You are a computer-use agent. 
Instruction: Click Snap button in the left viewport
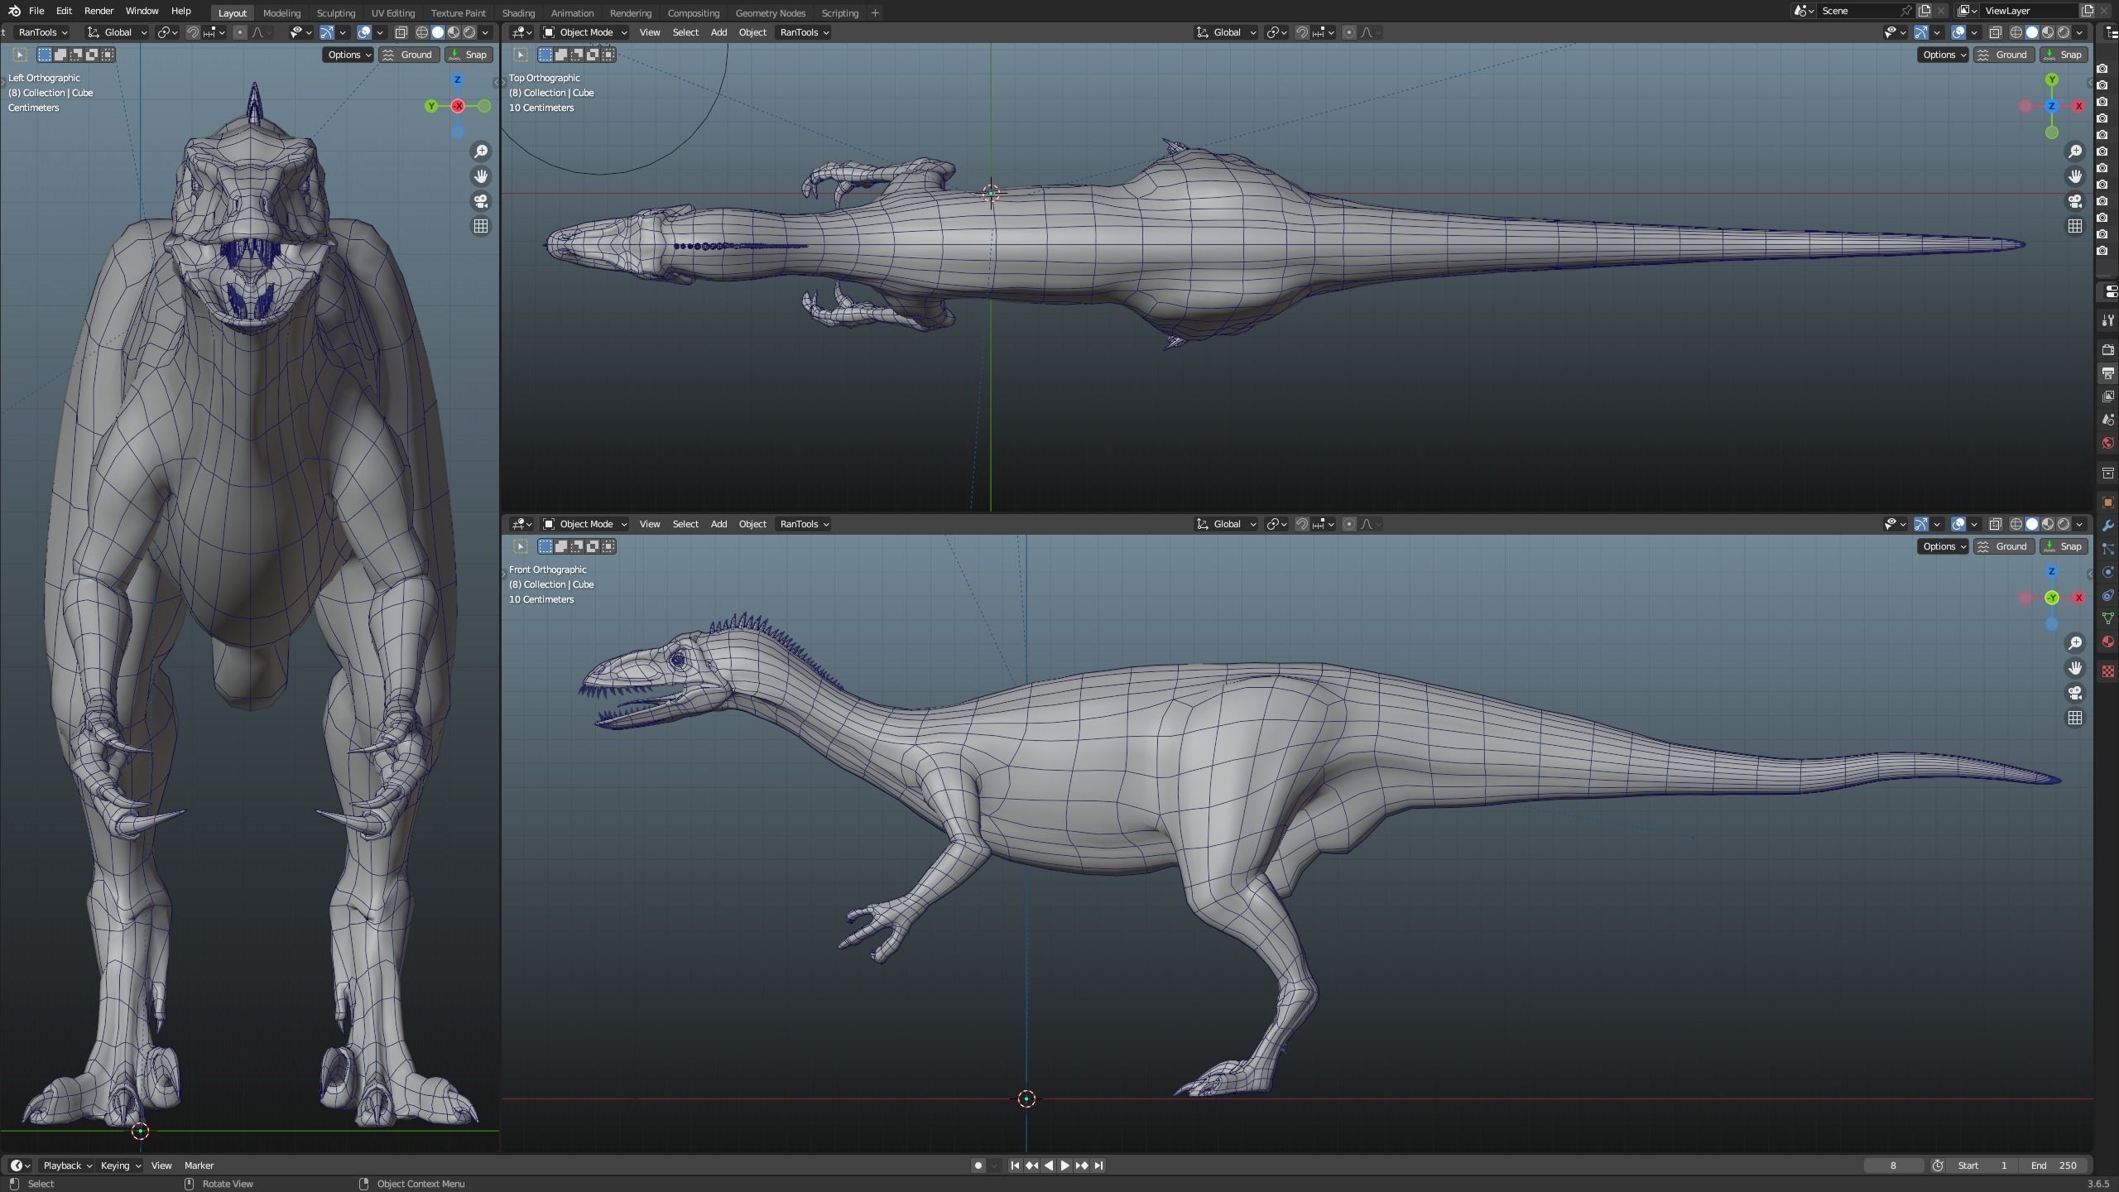468,55
